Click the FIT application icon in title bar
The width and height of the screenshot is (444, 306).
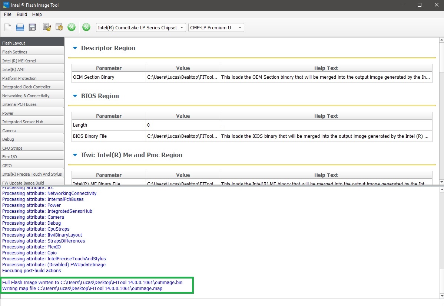[6, 5]
